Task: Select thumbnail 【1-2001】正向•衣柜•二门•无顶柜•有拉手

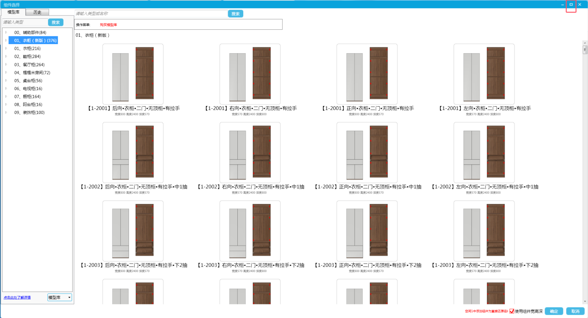Action: 367,74
